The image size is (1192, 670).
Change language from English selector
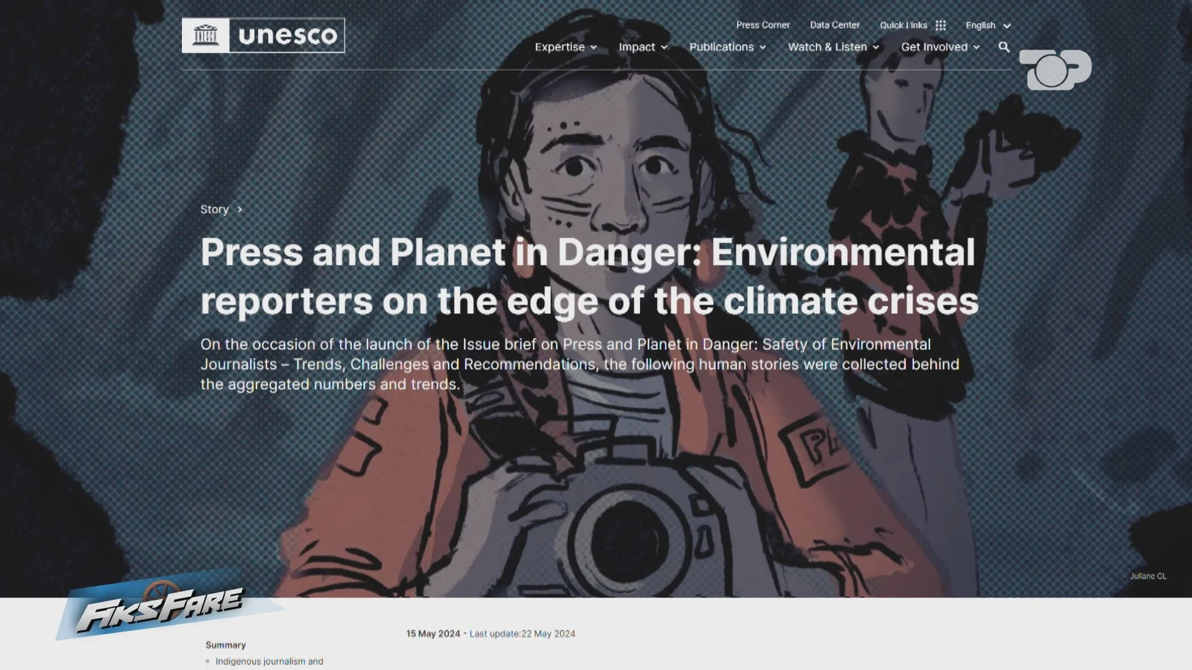(988, 25)
